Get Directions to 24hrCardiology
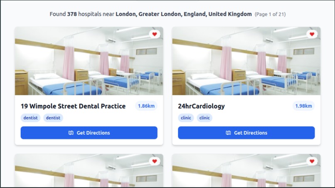Viewport: 335px width, 188px height. [x=246, y=133]
